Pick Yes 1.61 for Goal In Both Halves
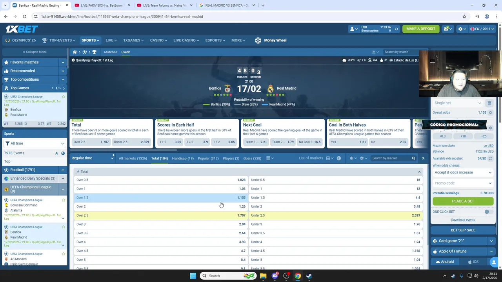The image size is (502, 282). (348, 142)
